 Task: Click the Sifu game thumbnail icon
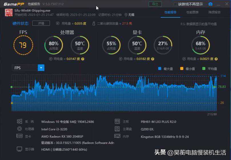click(9, 13)
